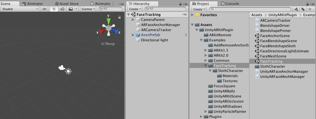316x119 pixels.
Task: Toggle the Hierarchy panel lock
Action: pyautogui.click(x=180, y=4)
